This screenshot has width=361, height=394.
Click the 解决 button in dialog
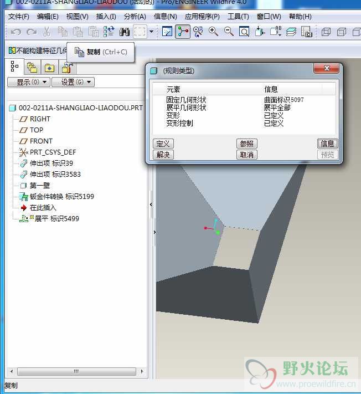point(163,155)
